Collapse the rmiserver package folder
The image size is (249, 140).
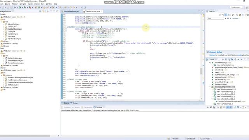[2, 75]
